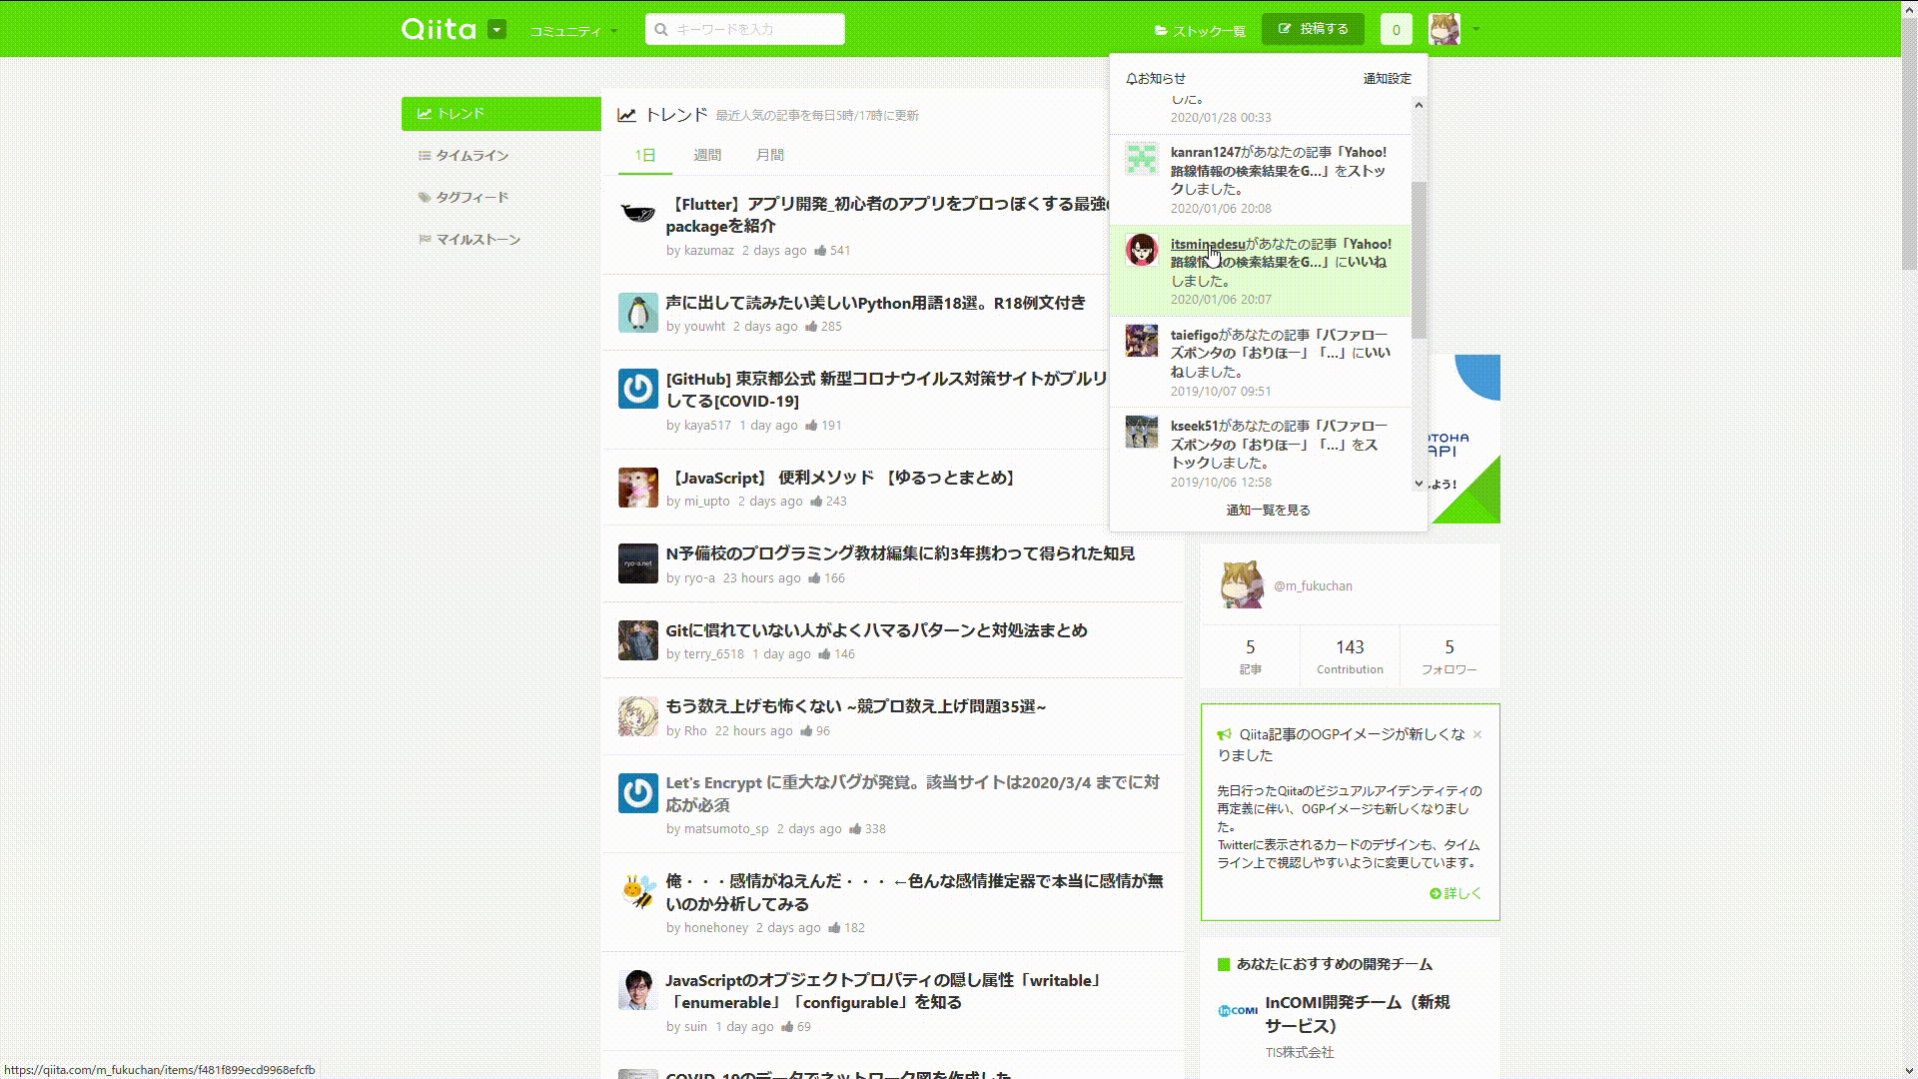Open 通知設定 in the notifications panel

[x=1386, y=78]
